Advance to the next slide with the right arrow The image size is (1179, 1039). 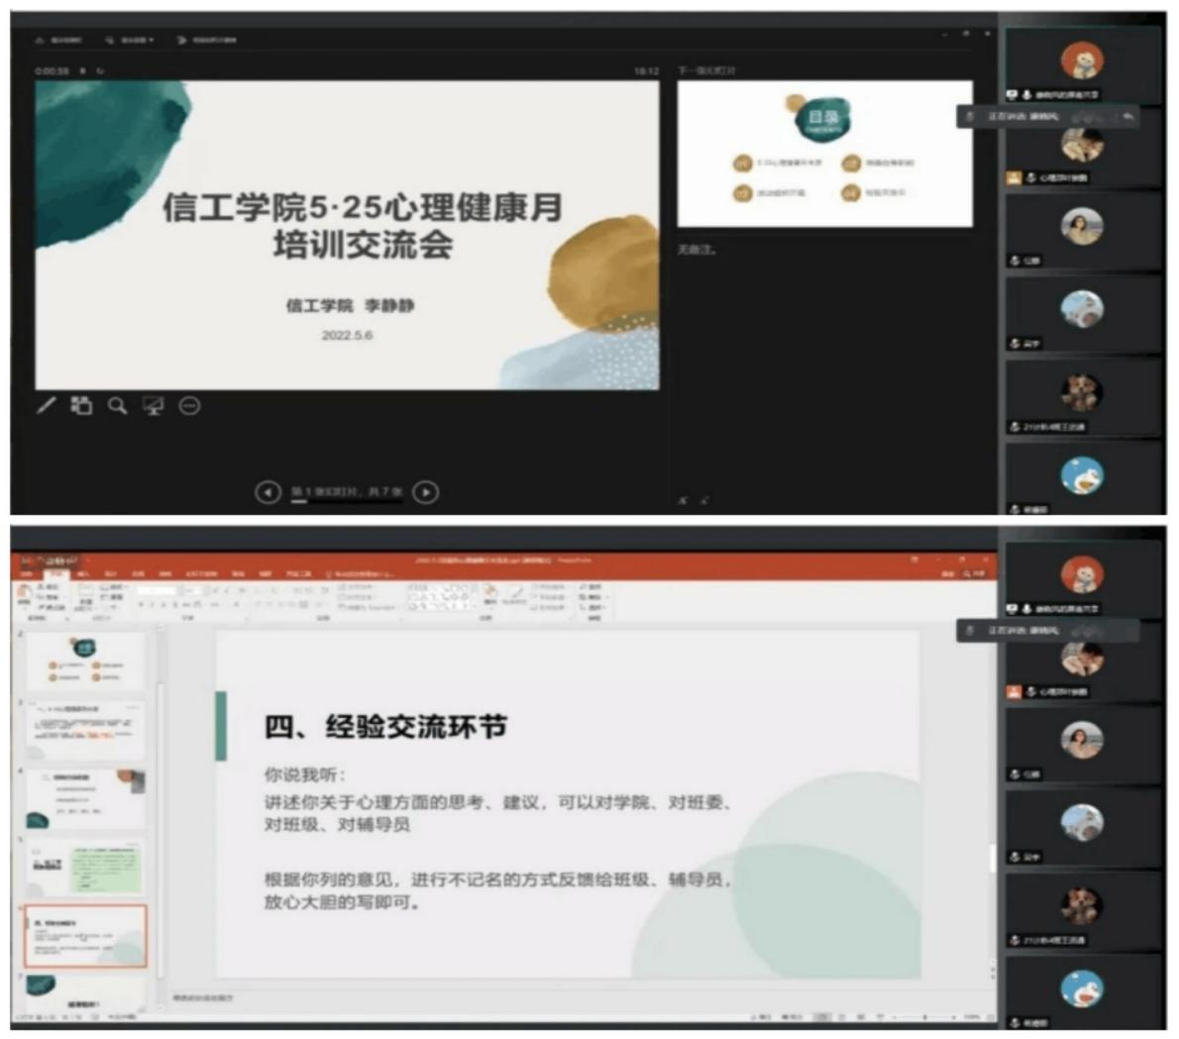426,492
